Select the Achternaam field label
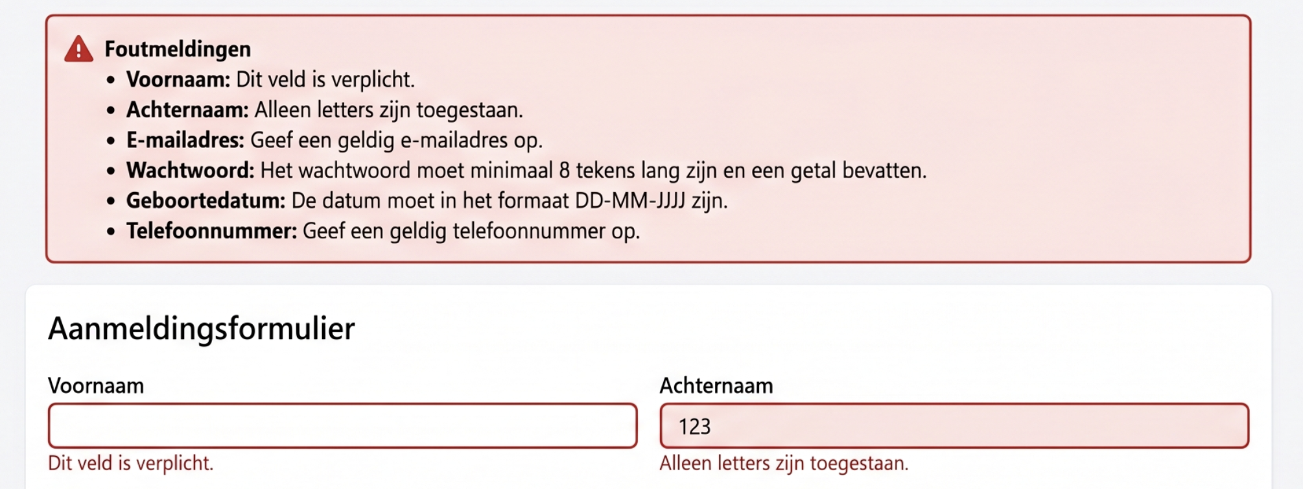The width and height of the screenshot is (1303, 489). point(715,387)
